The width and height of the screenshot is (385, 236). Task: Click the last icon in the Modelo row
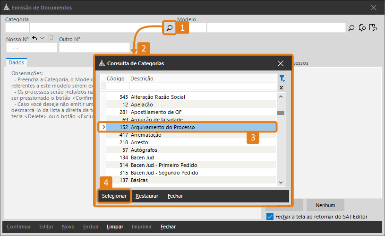pos(373,28)
